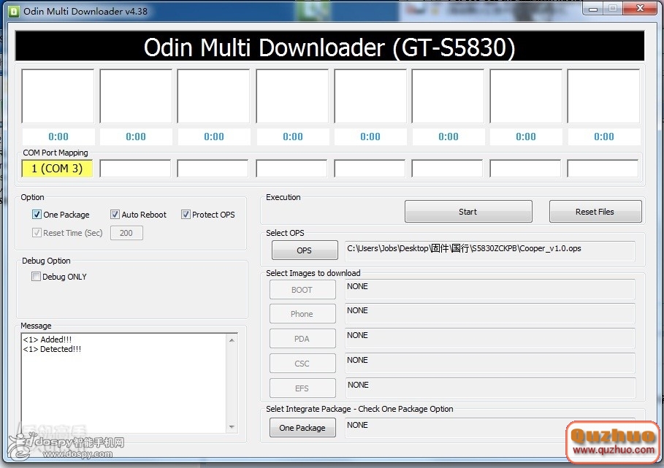Open the OPS file selector
Image resolution: width=664 pixels, height=468 pixels.
304,250
